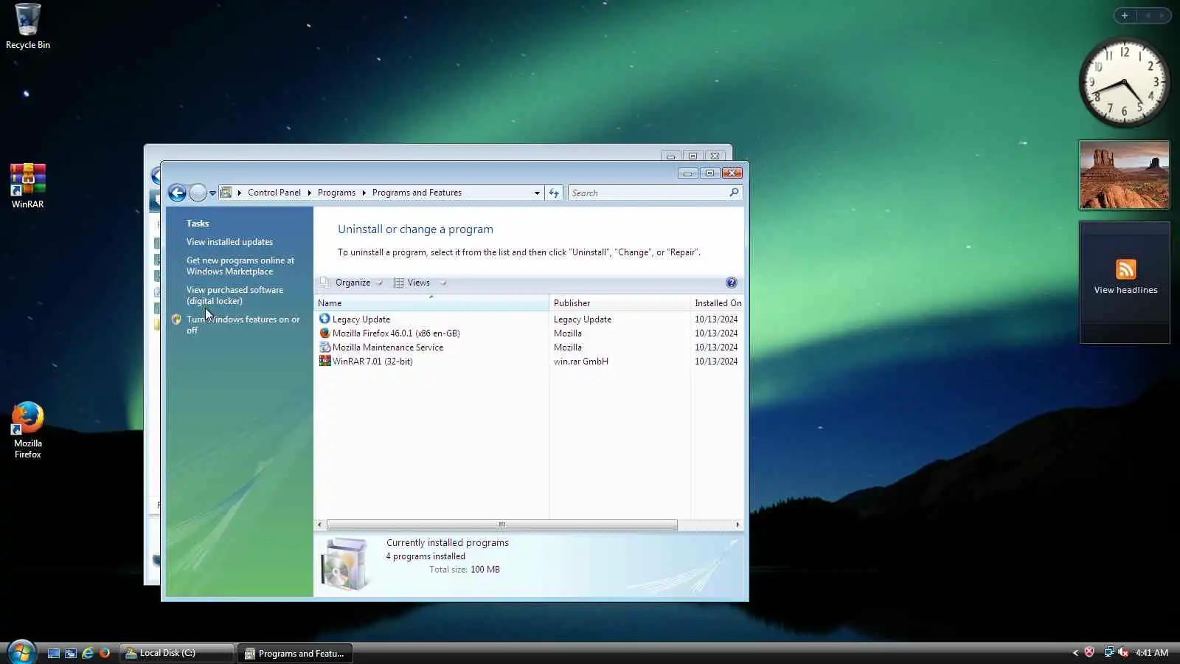Click the Mozilla Maintenance Service icon
The image size is (1180, 664).
pos(324,347)
